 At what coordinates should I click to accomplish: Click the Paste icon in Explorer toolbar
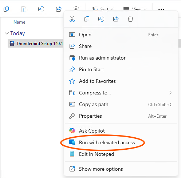tap(24, 9)
